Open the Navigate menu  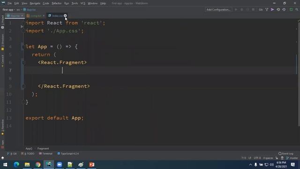pyautogui.click(x=35, y=3)
